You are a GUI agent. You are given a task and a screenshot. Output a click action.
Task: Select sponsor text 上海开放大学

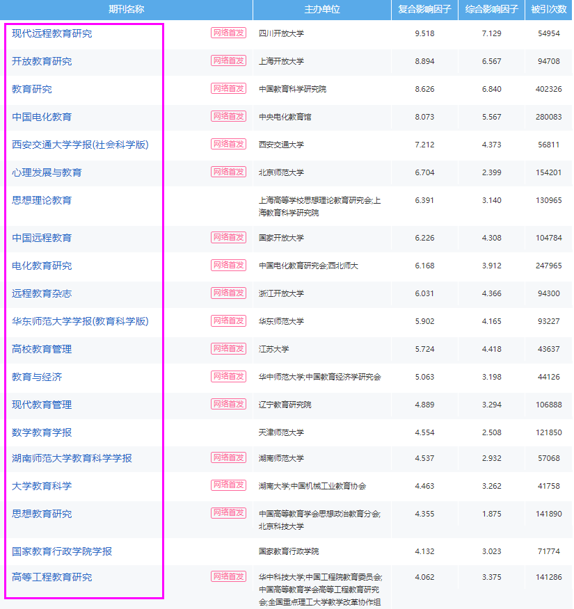281,61
